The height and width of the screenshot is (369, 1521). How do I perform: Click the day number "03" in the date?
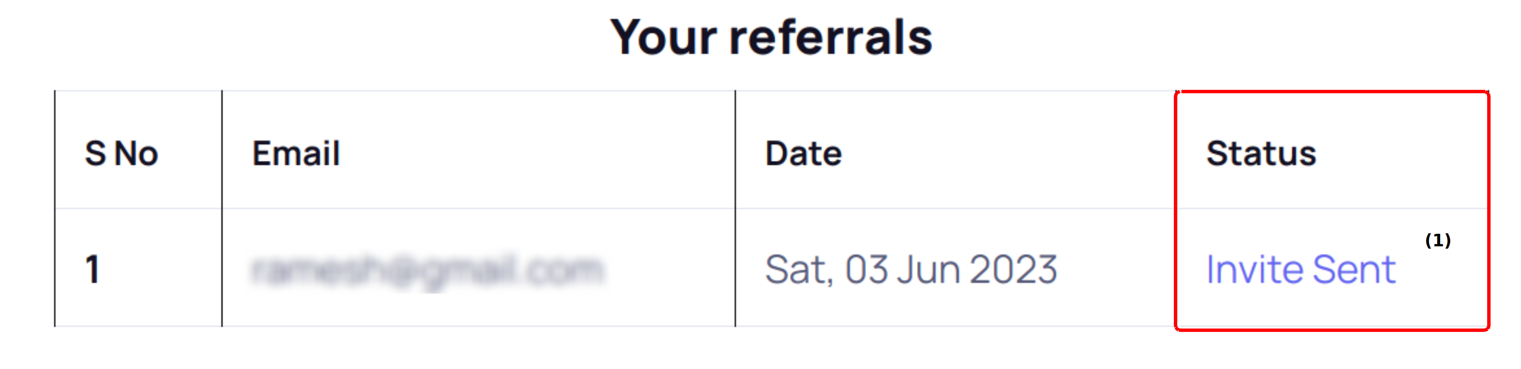coord(866,270)
